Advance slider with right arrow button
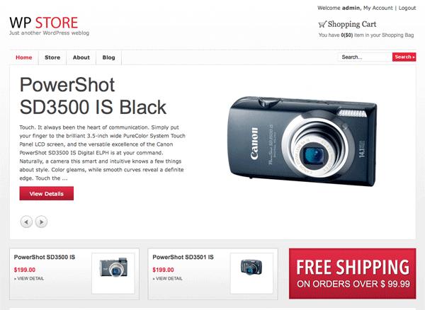This screenshot has width=425, height=310. pos(41,222)
